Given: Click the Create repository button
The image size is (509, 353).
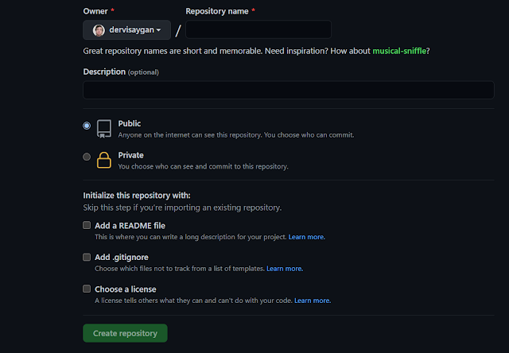Looking at the screenshot, I should pyautogui.click(x=126, y=333).
